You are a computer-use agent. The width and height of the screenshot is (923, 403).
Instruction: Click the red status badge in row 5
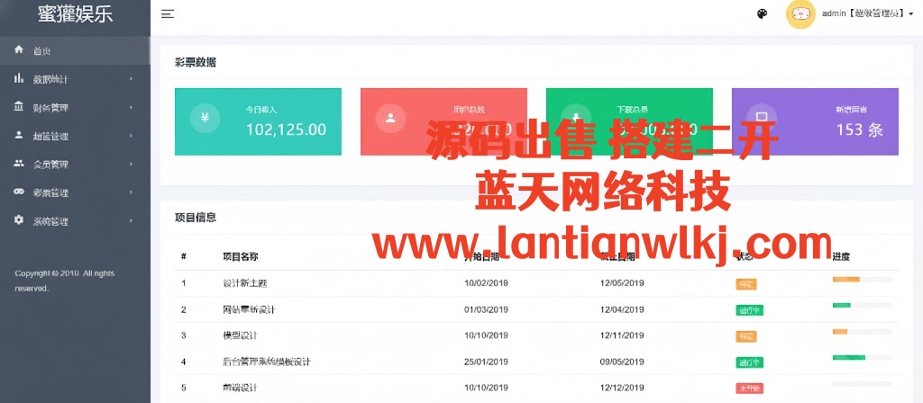click(x=749, y=389)
